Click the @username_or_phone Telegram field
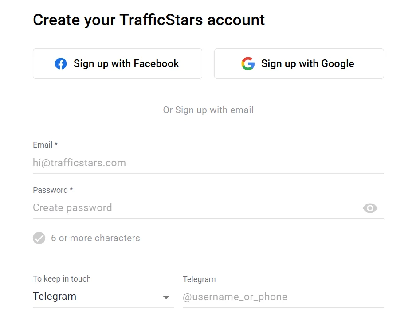 (x=283, y=297)
